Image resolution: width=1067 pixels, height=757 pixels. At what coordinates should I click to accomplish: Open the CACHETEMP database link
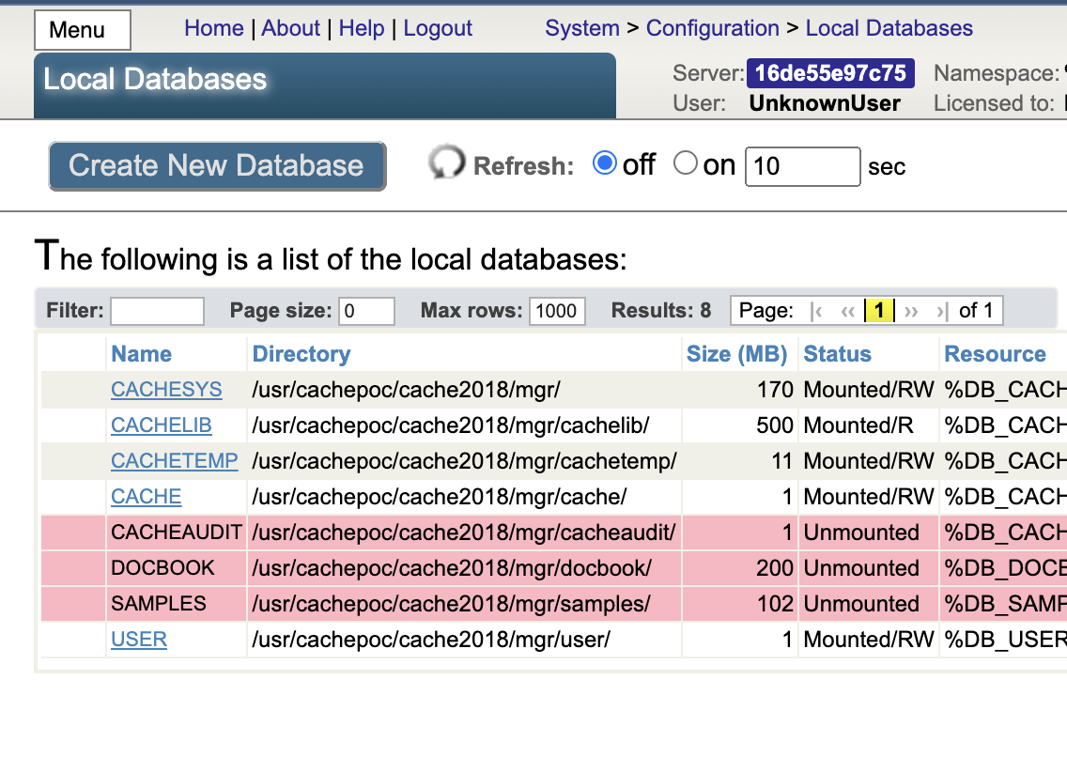[174, 461]
